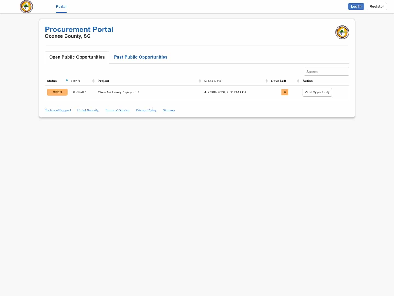
Task: Switch to the Past Public Opportunities tab
Action: 141,57
